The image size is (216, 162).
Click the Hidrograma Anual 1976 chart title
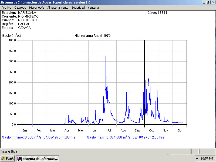tap(92, 36)
